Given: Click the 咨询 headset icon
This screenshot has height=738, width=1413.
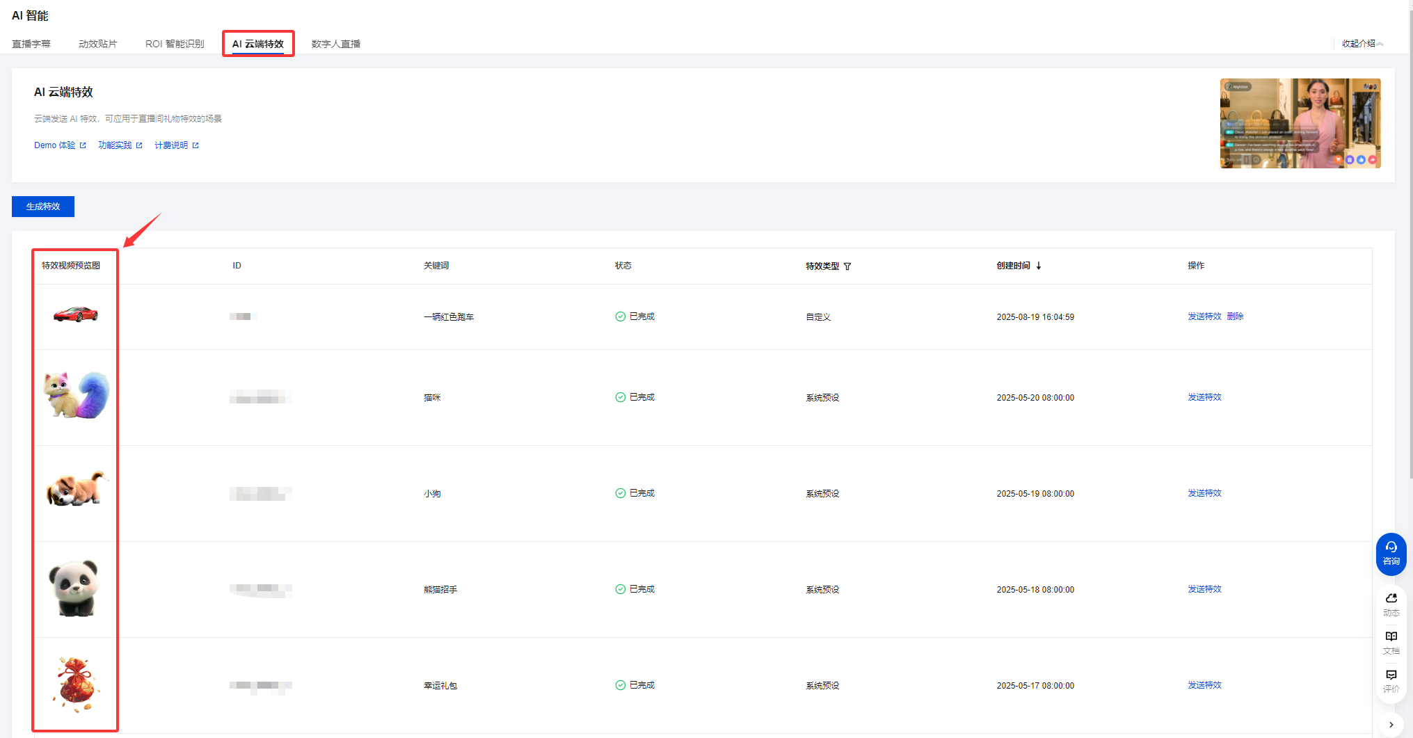Looking at the screenshot, I should tap(1391, 547).
